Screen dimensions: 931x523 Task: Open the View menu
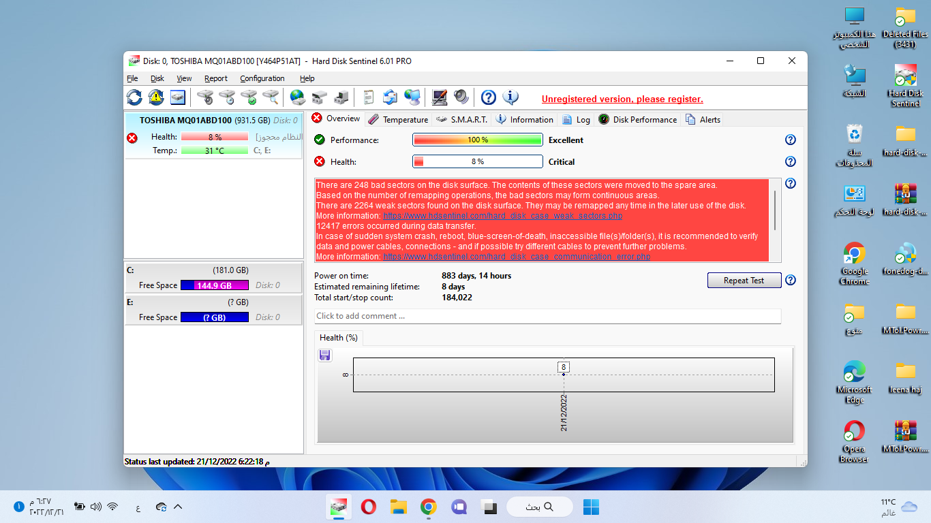point(184,78)
